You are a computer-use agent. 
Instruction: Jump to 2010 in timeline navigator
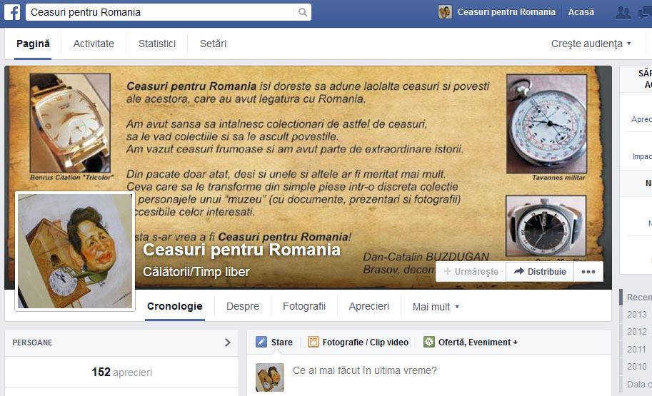point(636,367)
